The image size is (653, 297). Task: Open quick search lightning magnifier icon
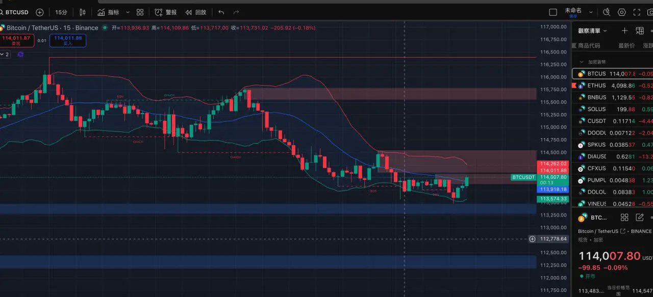(607, 12)
